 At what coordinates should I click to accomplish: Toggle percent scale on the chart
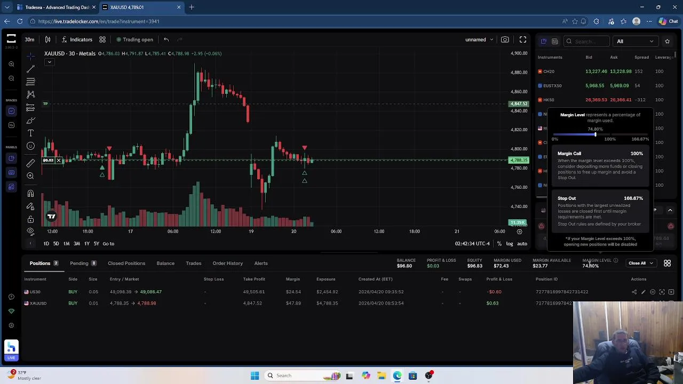pyautogui.click(x=499, y=244)
